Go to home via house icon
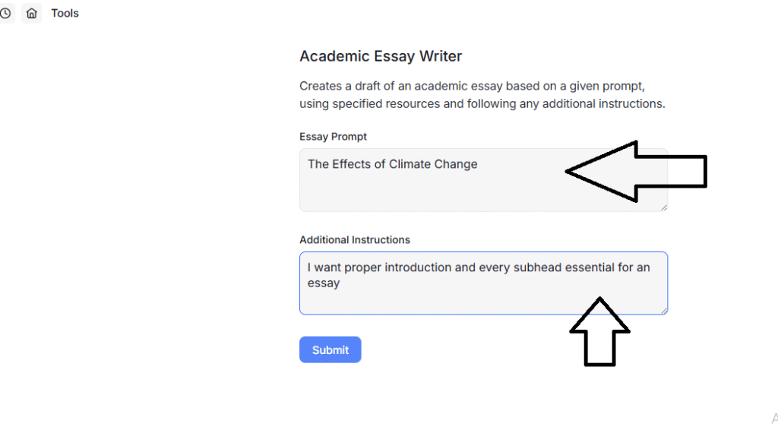778x430 pixels. 31,14
